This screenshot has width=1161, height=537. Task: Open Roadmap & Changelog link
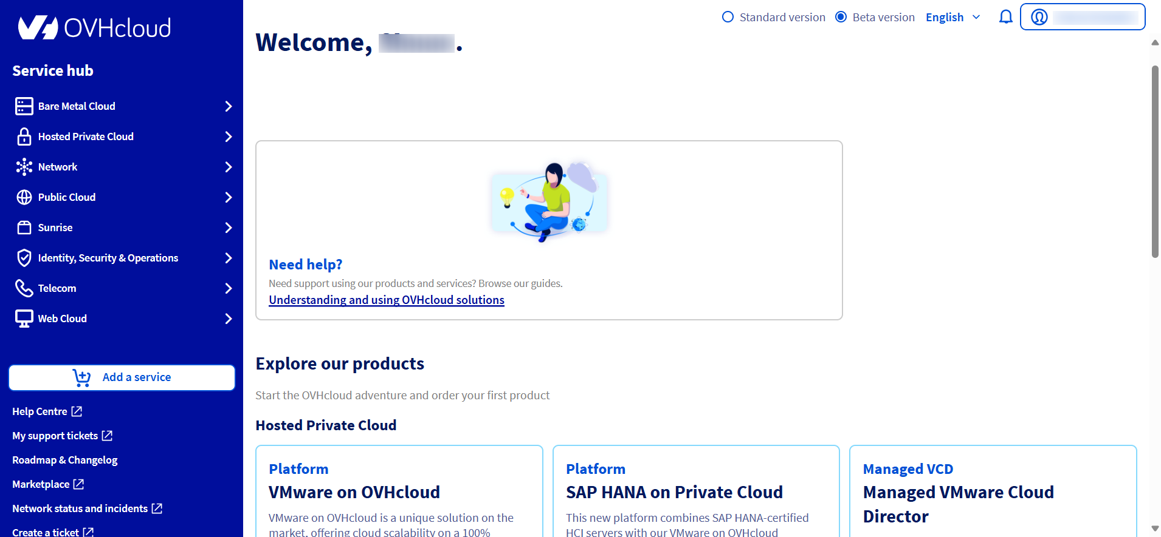pos(65,460)
